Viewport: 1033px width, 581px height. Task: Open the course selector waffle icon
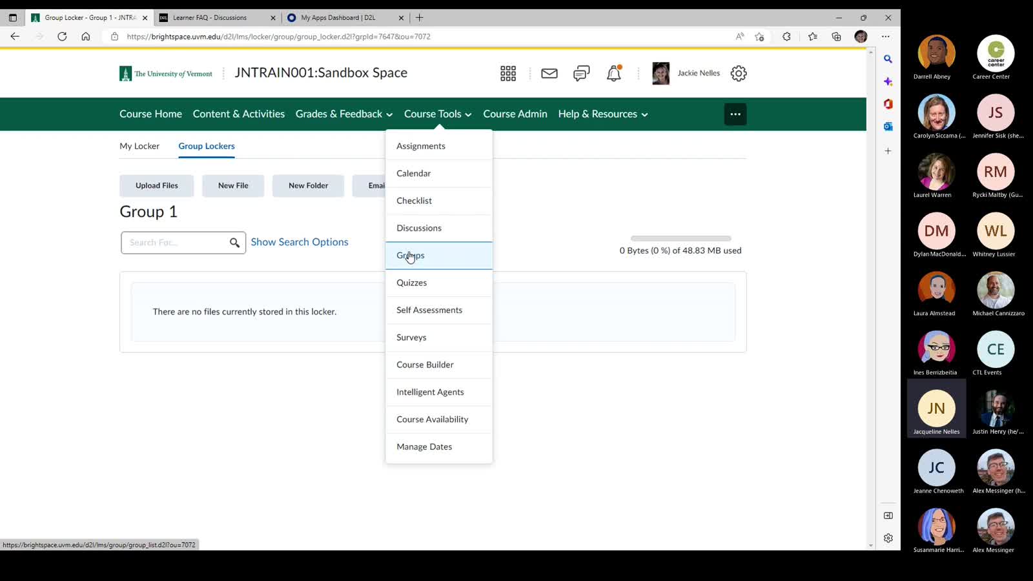pyautogui.click(x=508, y=74)
